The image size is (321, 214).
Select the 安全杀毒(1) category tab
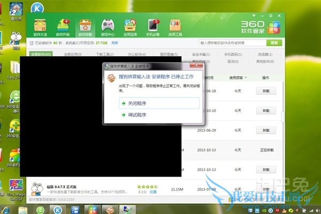click(201, 54)
